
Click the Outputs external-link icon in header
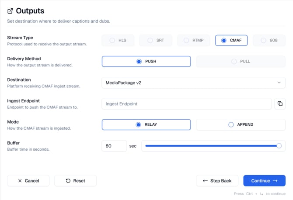tap(10, 11)
